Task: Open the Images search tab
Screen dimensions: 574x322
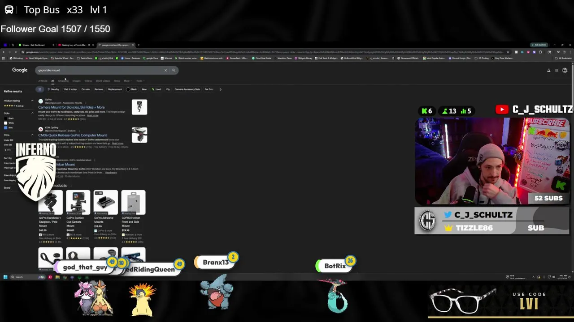Action: 76,81
